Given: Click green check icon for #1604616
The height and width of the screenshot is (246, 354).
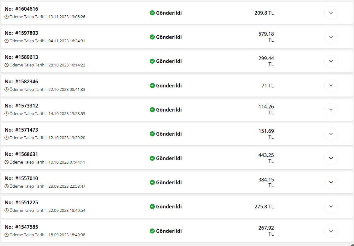Looking at the screenshot, I should coord(152,13).
